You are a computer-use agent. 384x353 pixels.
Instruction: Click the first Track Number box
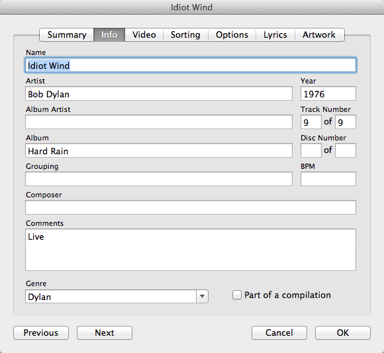pos(311,122)
